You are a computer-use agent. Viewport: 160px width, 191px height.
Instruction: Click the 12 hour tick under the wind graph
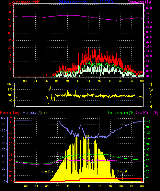click(x=78, y=81)
